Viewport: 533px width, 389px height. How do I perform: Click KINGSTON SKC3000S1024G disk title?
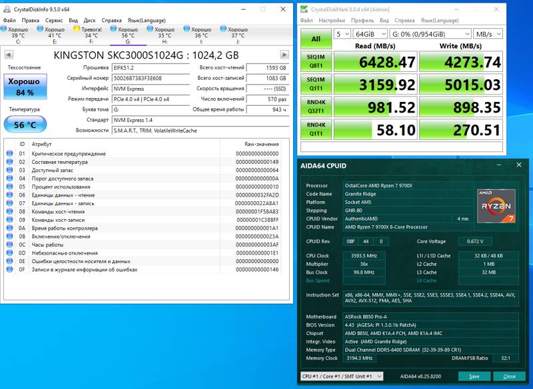click(146, 55)
